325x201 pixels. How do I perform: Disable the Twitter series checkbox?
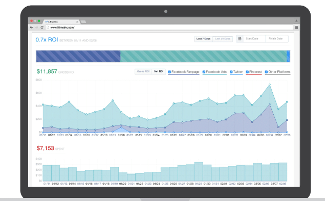[x=231, y=72]
